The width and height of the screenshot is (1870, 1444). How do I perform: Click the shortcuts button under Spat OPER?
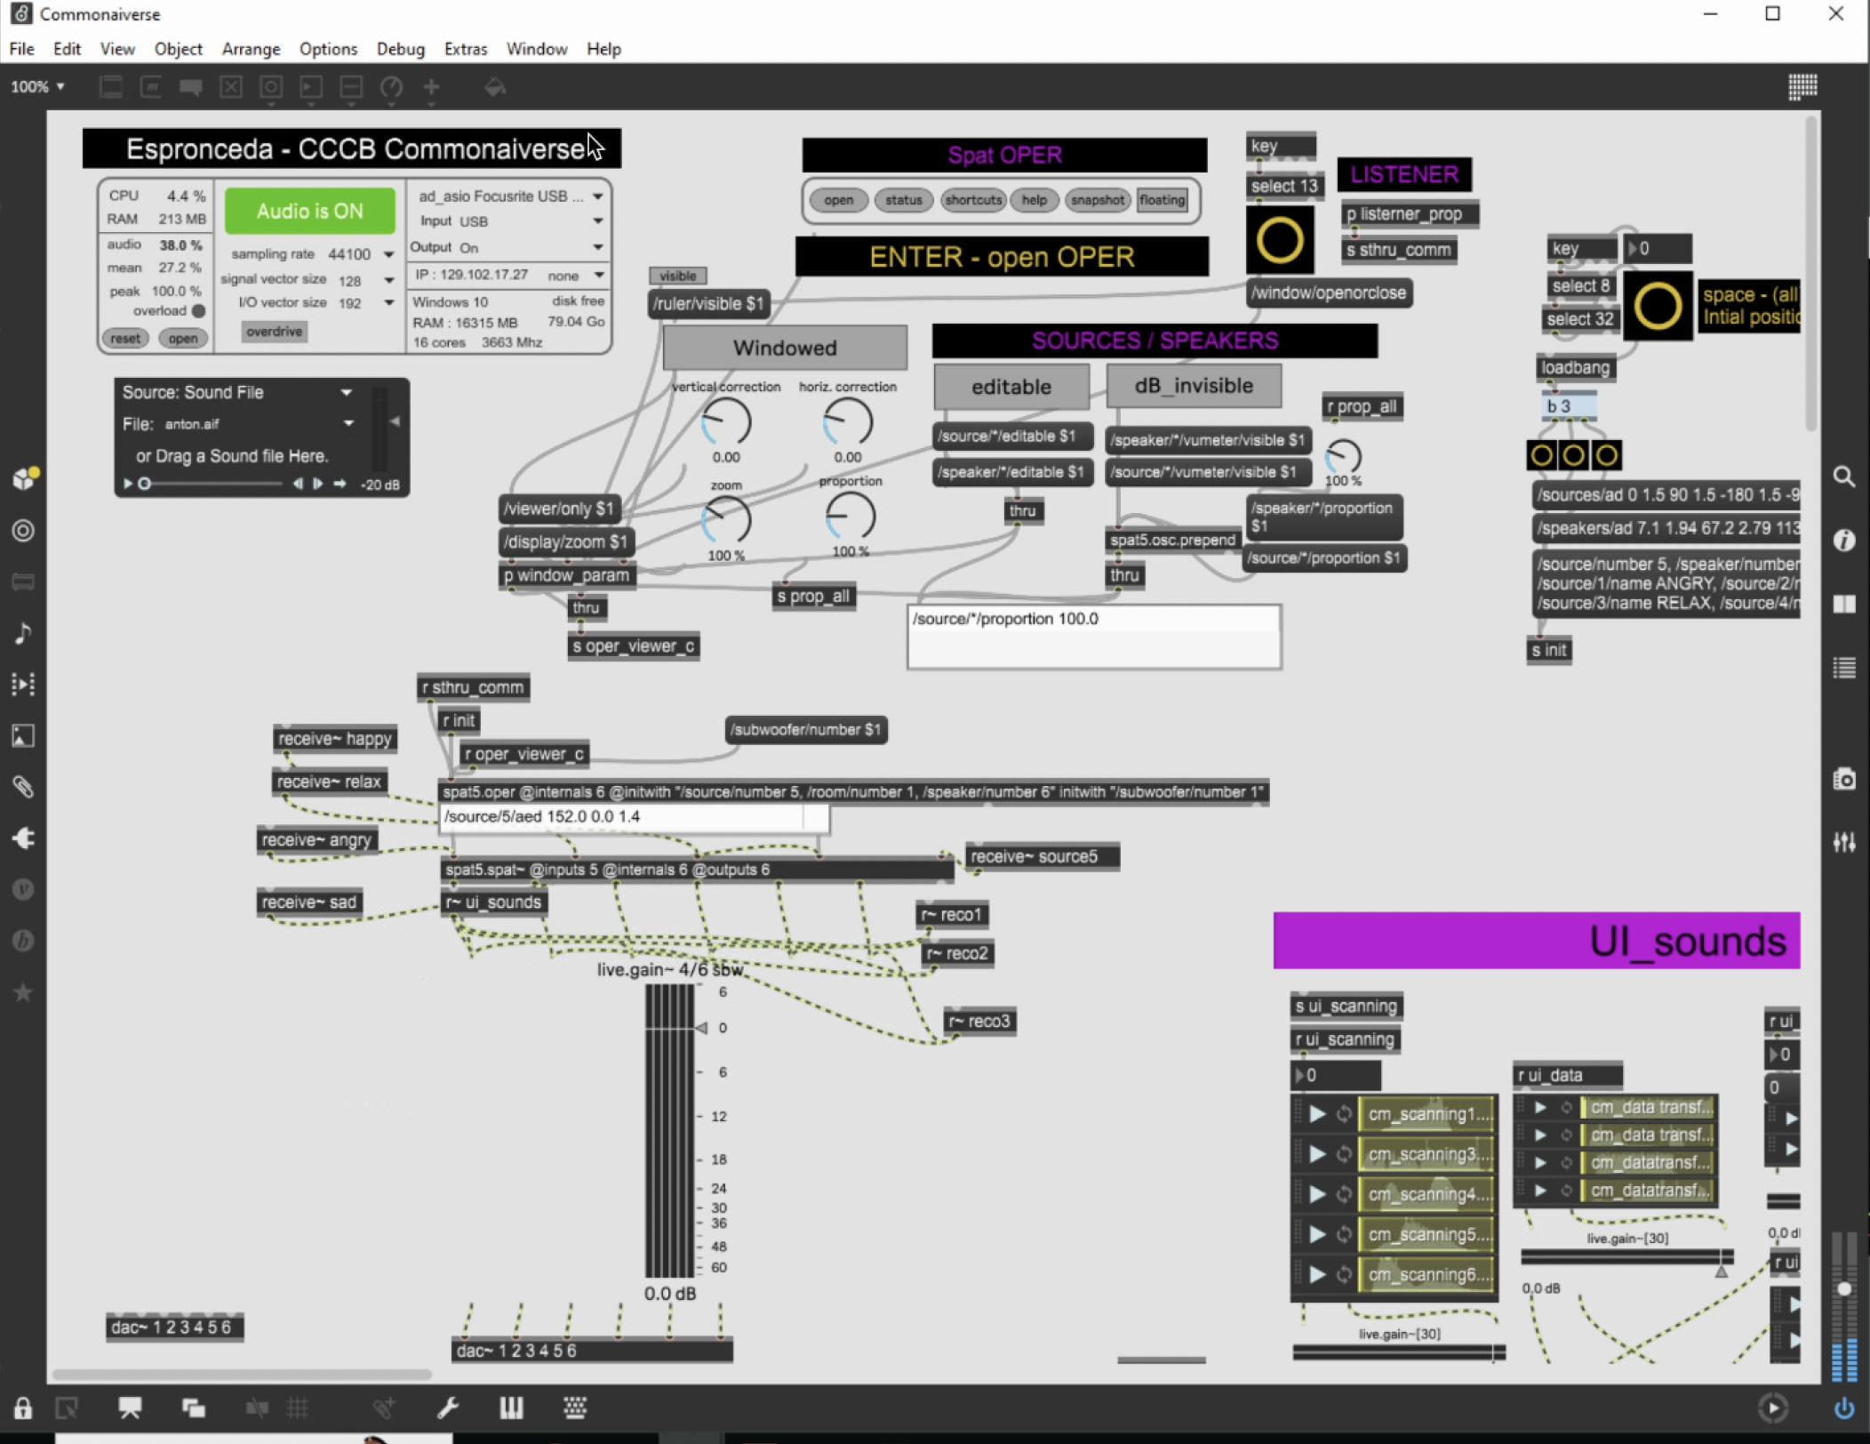click(x=972, y=200)
